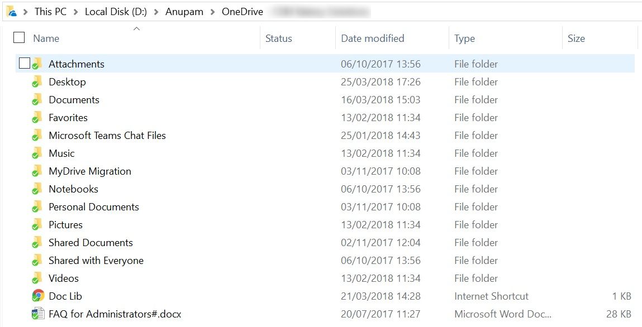This screenshot has width=642, height=327.
Task: Sort by the Size column header
Action: click(576, 39)
